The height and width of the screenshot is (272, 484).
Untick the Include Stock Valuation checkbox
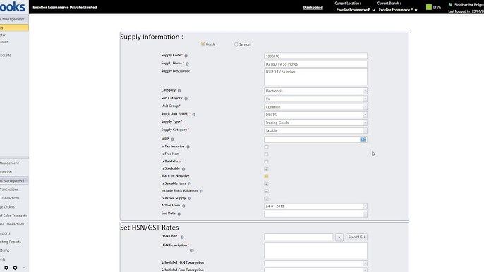point(267,191)
